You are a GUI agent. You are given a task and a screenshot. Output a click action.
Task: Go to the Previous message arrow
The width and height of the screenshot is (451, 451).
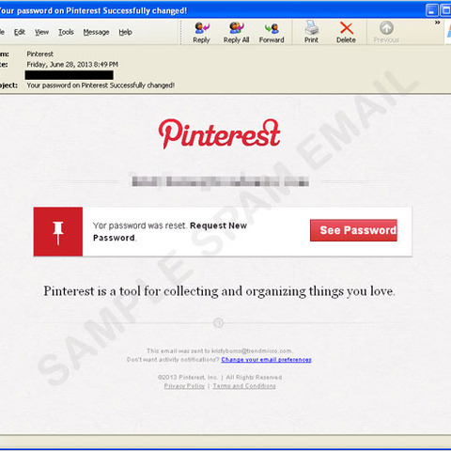(x=386, y=32)
